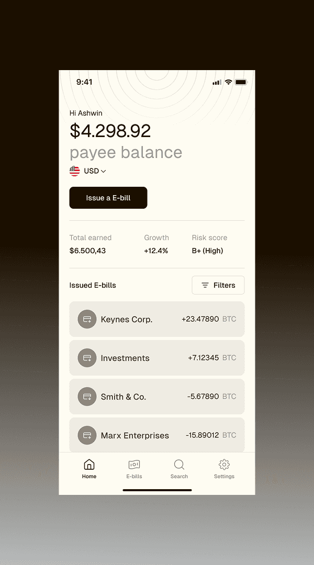Tap the Marx Enterprises card icon
This screenshot has height=565, width=314.
point(87,435)
